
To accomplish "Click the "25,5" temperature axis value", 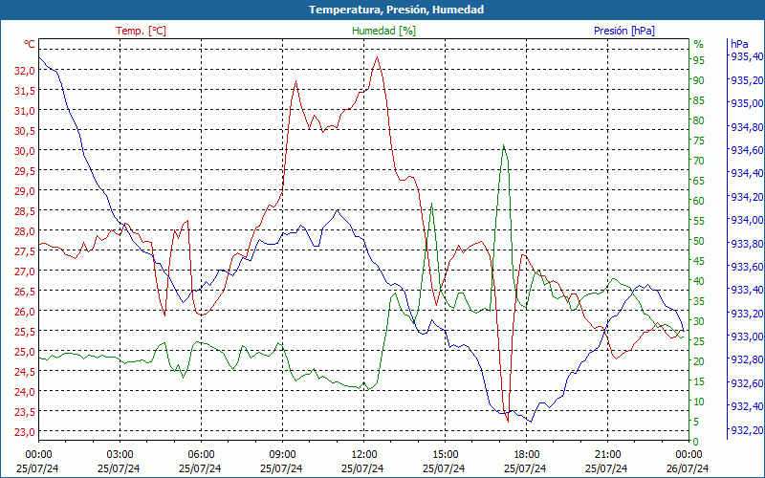I will pos(25,332).
